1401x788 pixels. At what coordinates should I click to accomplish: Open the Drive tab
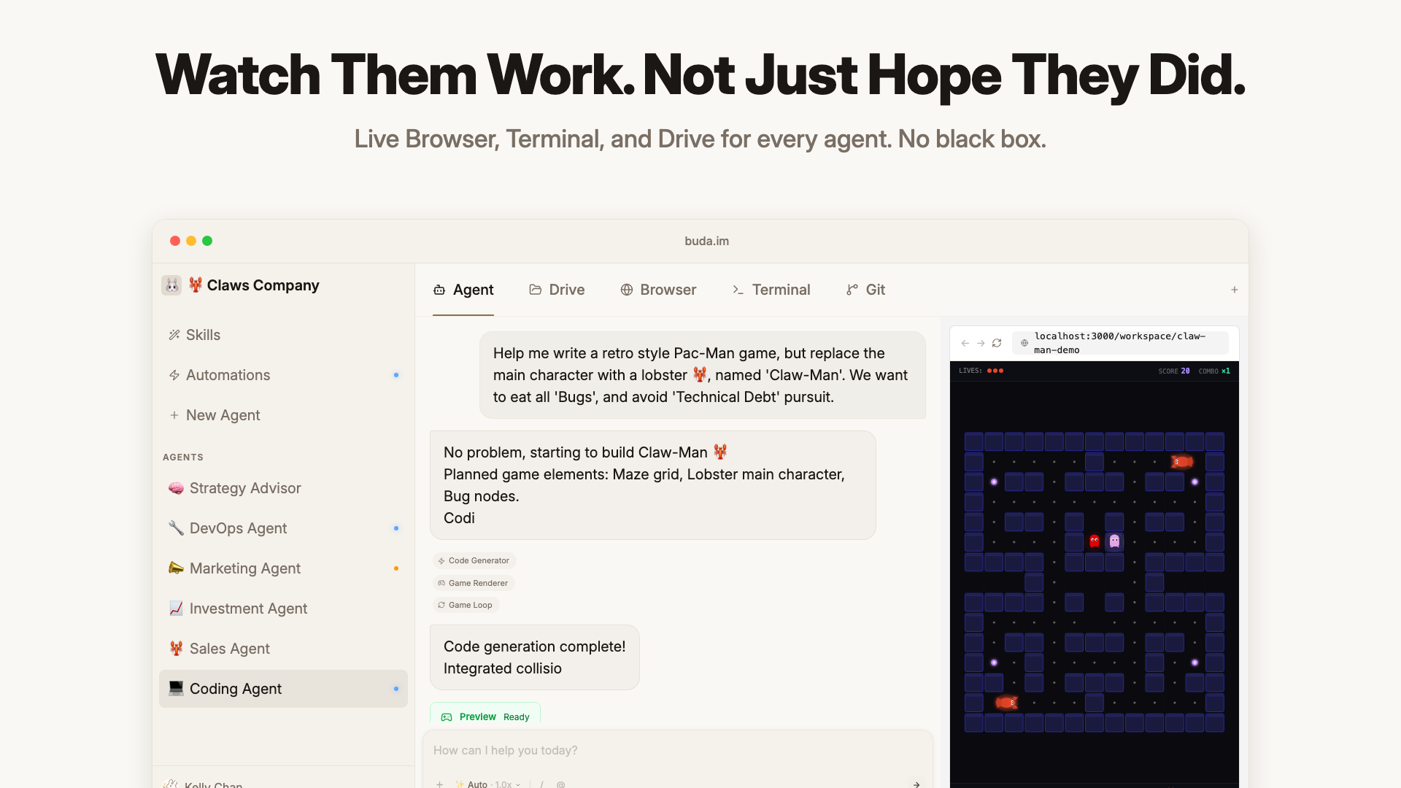(557, 290)
